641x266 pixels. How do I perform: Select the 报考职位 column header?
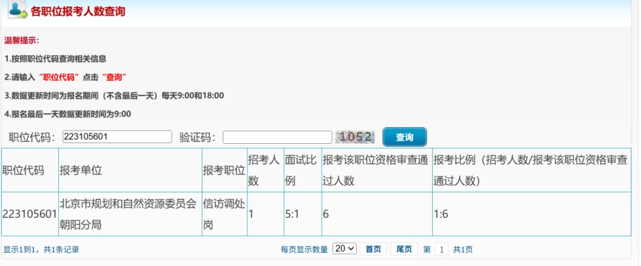(223, 170)
